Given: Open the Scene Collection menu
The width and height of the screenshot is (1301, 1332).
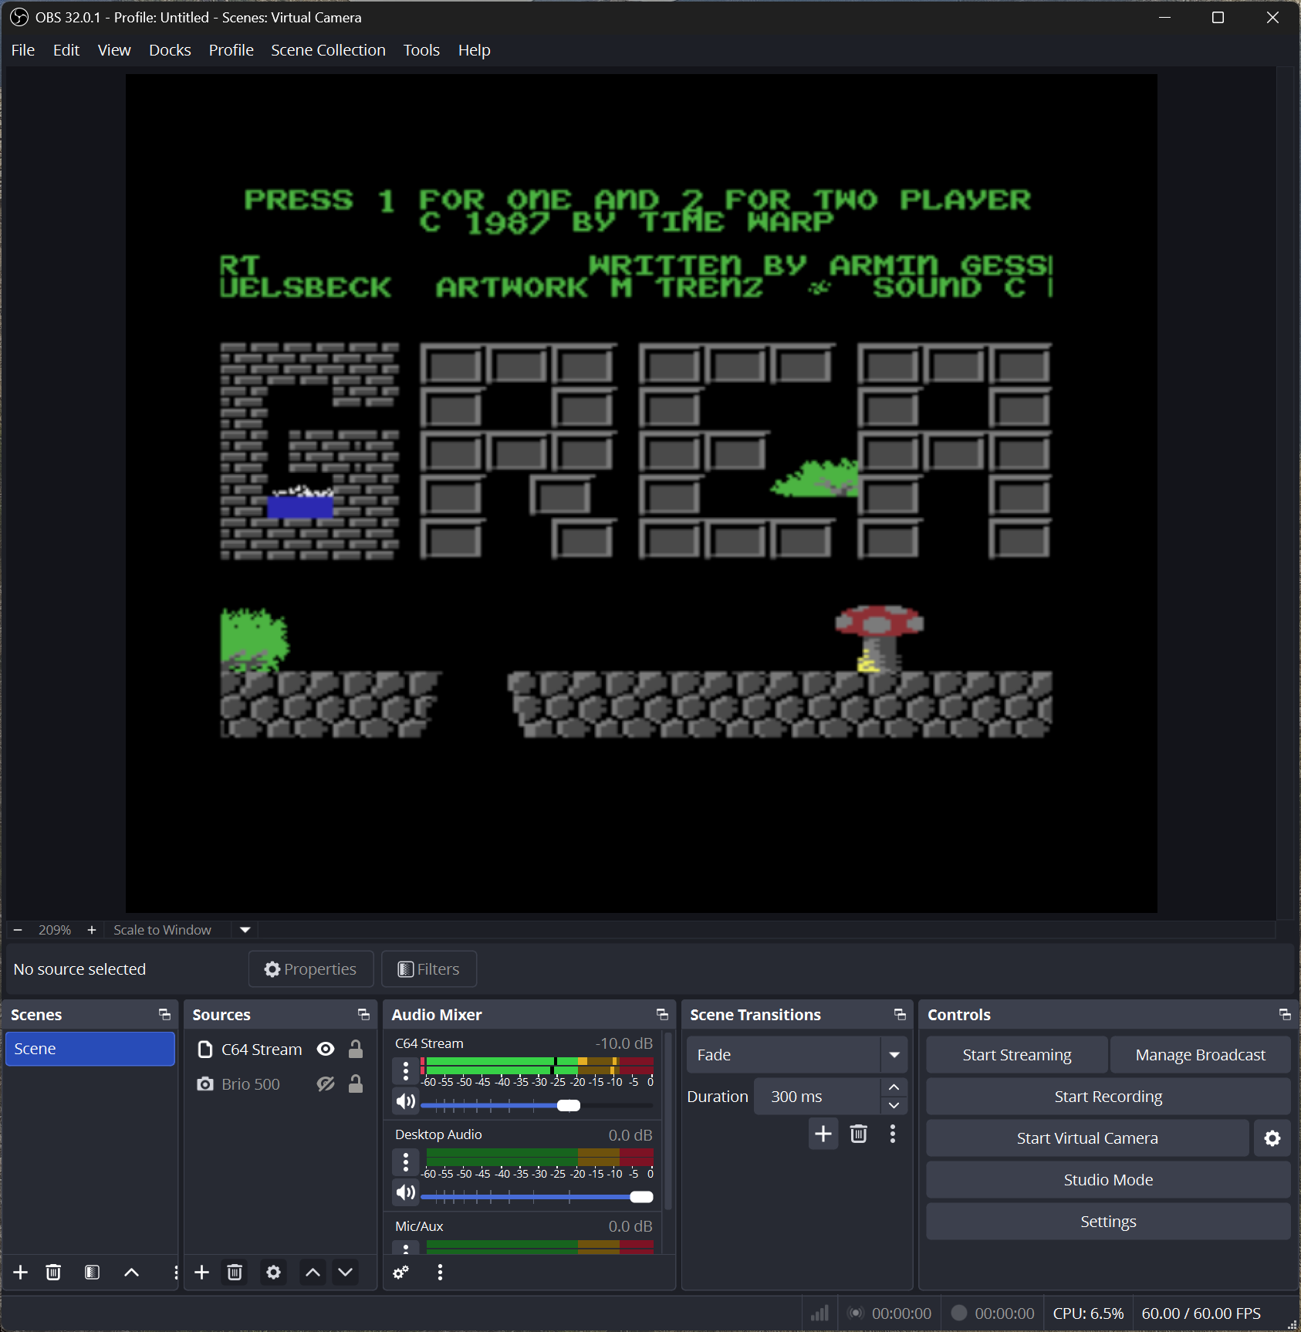Looking at the screenshot, I should pos(328,49).
